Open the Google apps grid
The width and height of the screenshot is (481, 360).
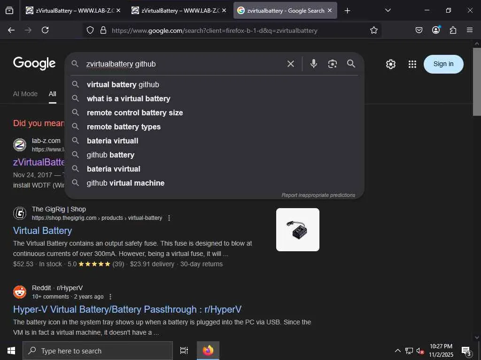pyautogui.click(x=412, y=64)
